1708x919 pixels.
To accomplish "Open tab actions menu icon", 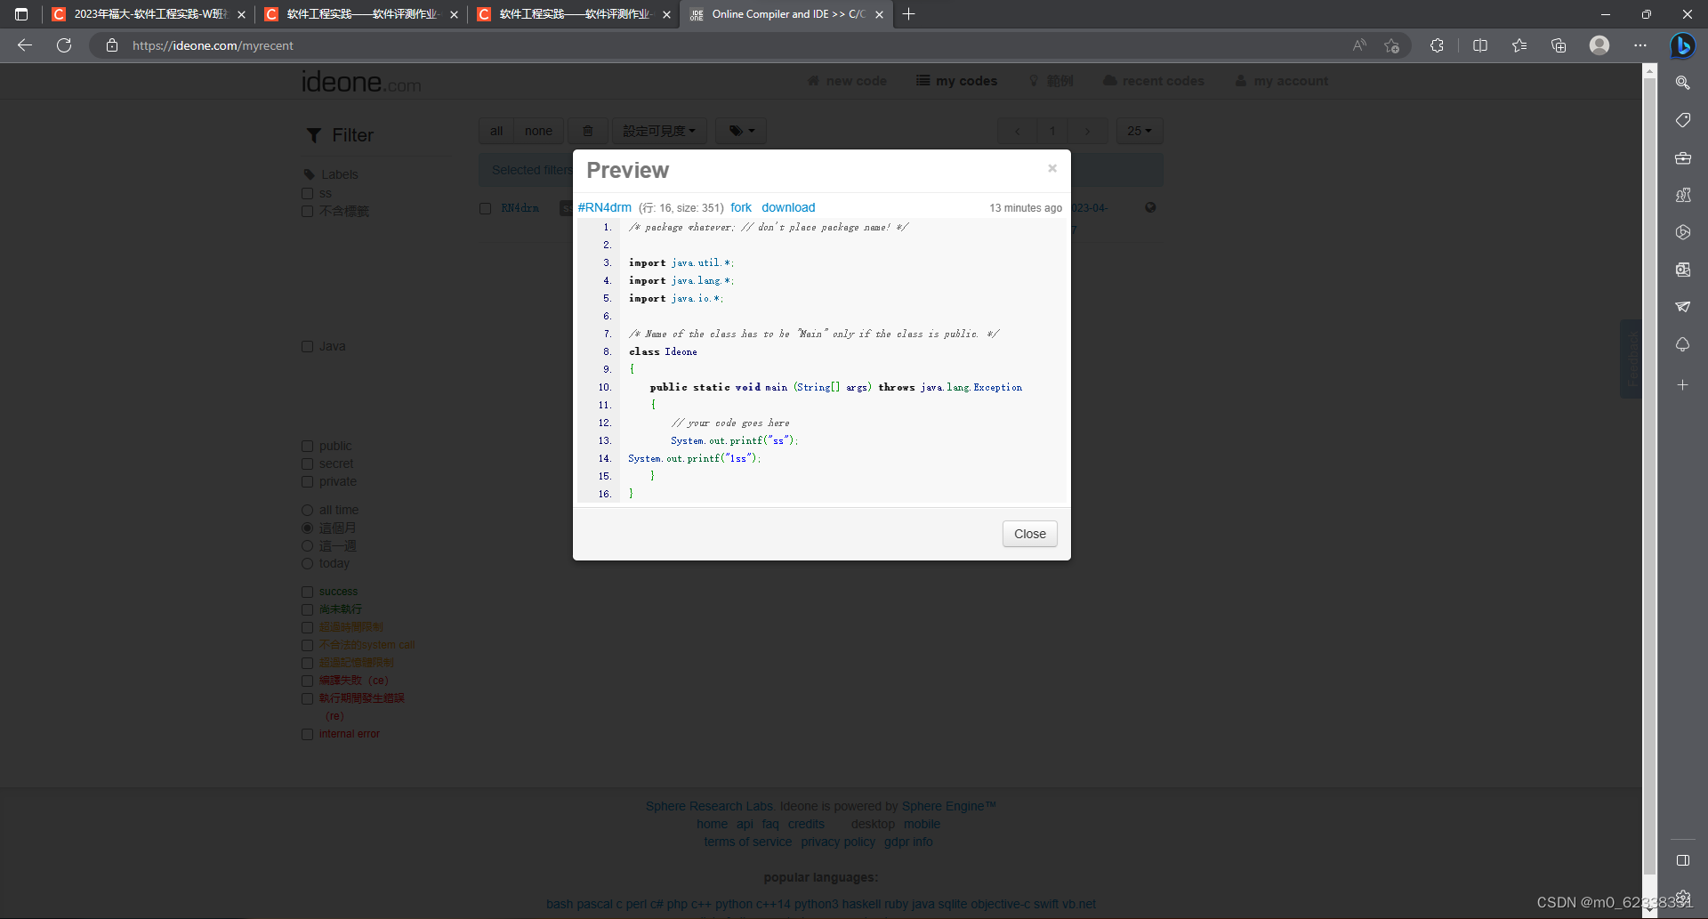I will [x=21, y=14].
